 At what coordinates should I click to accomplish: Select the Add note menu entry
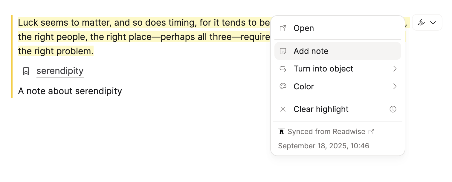[x=311, y=51]
